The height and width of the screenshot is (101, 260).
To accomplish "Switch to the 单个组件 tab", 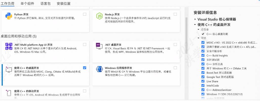I will 28,4.
